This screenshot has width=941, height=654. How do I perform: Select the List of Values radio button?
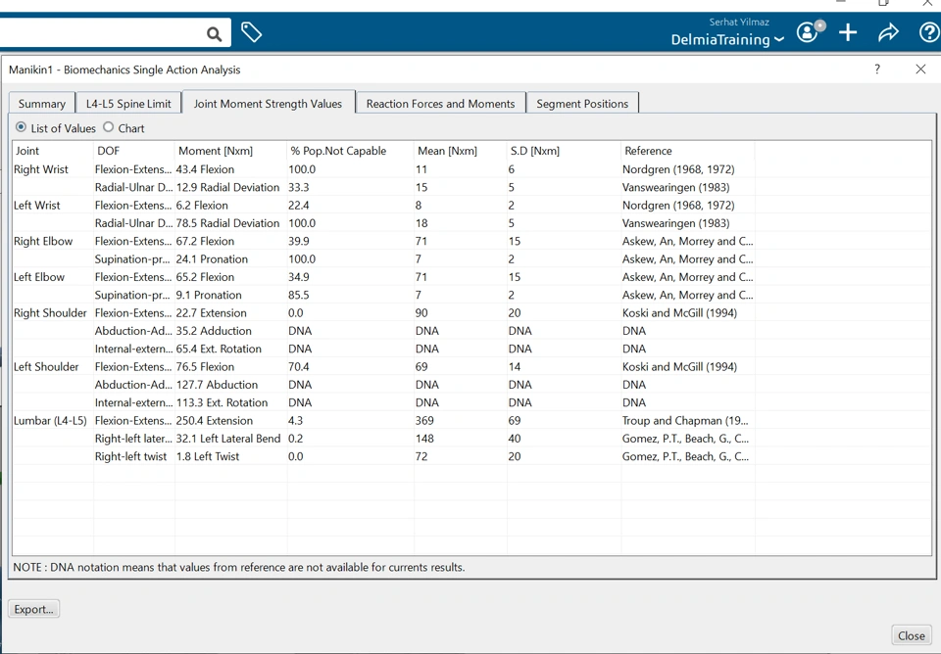22,127
